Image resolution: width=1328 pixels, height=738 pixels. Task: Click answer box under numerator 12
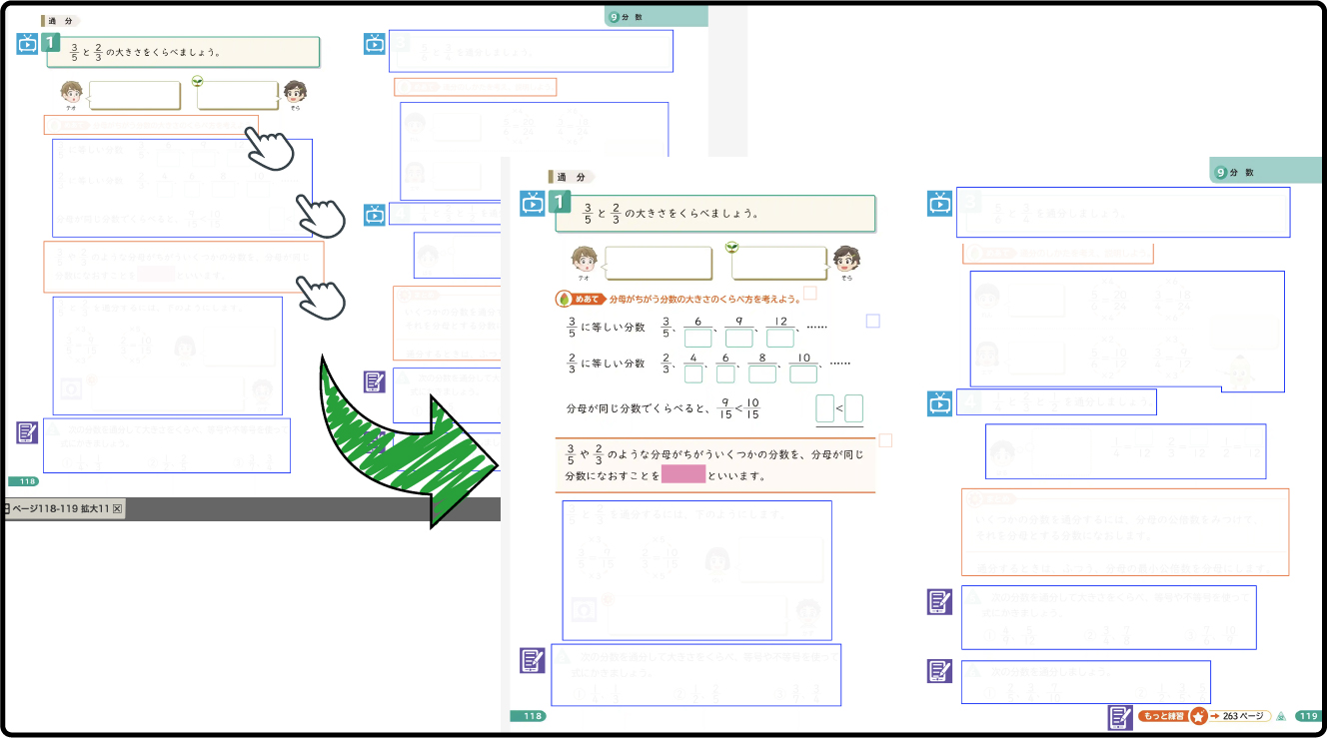point(779,338)
